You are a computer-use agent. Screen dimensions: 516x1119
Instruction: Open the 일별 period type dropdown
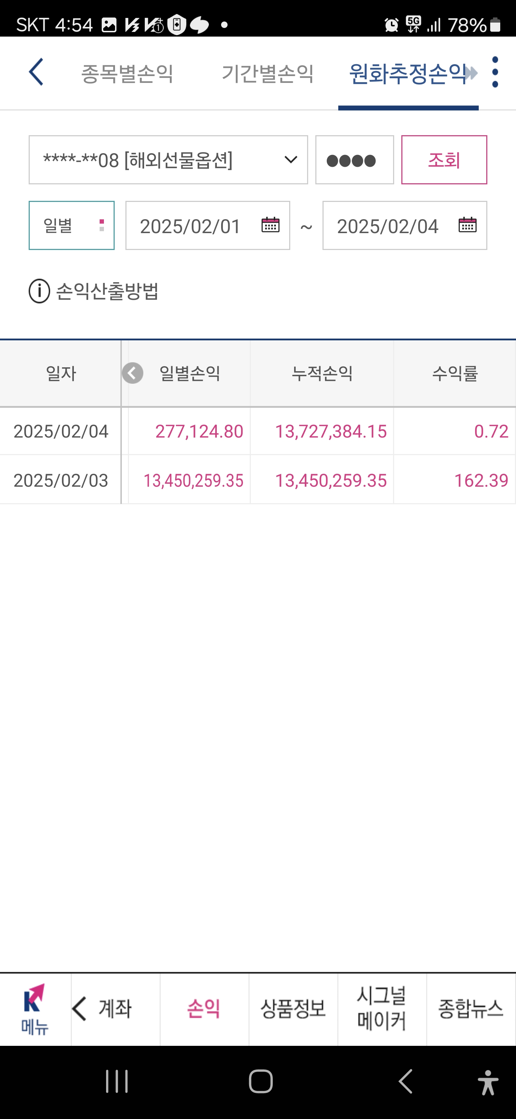pos(72,226)
